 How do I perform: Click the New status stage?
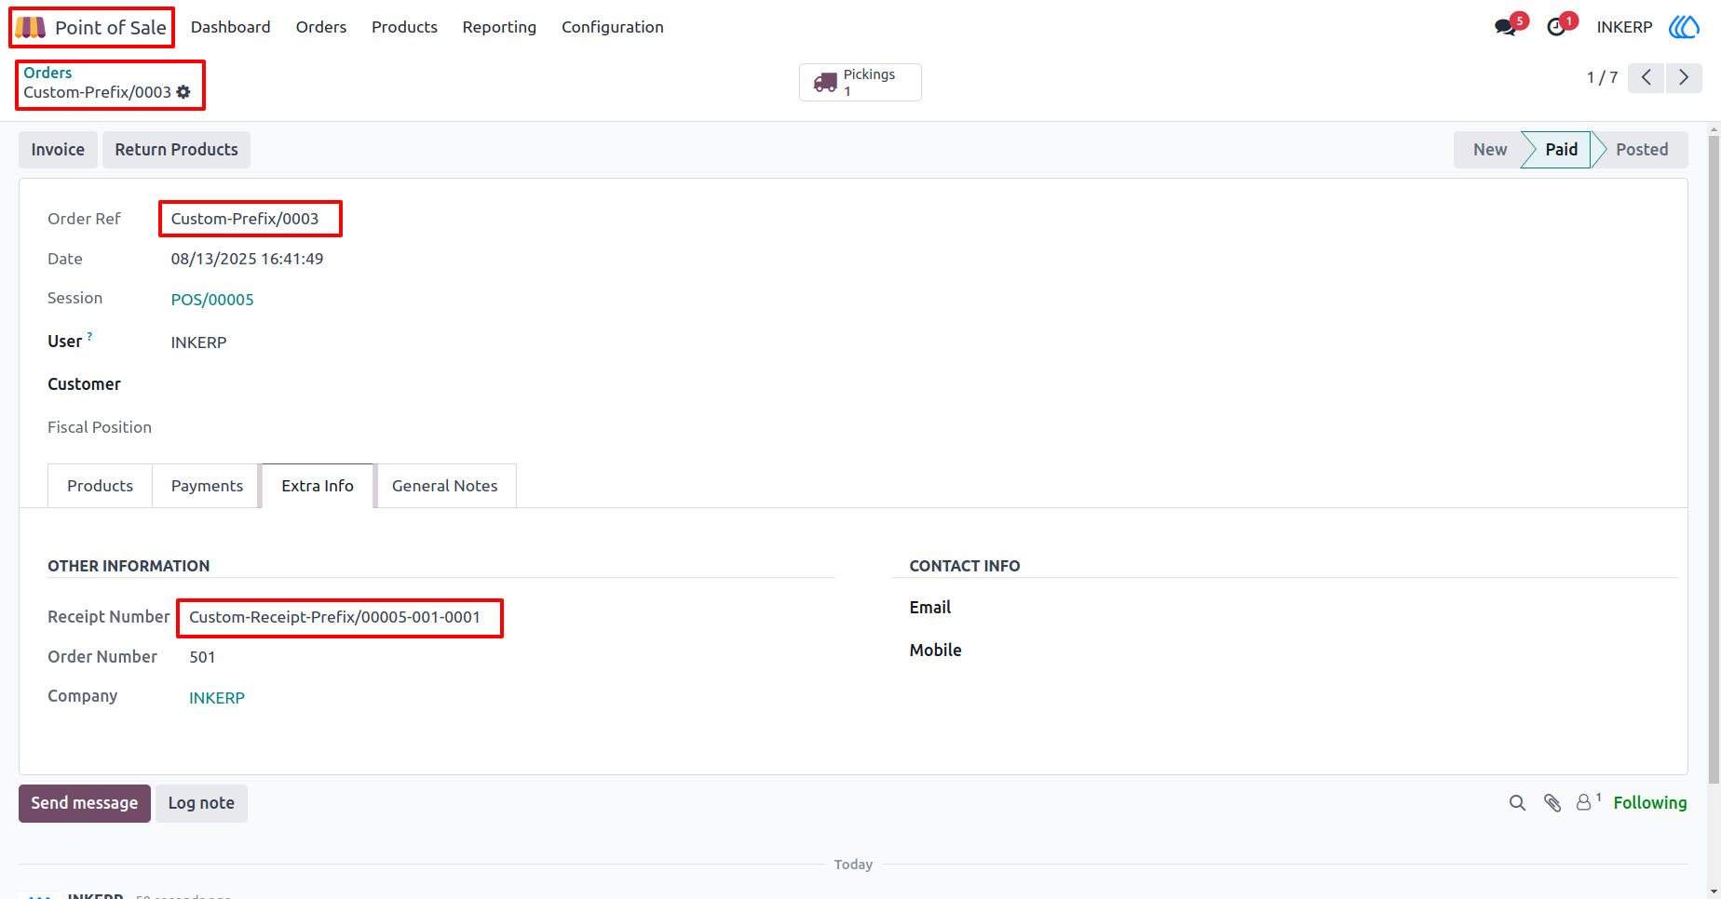[1488, 150]
